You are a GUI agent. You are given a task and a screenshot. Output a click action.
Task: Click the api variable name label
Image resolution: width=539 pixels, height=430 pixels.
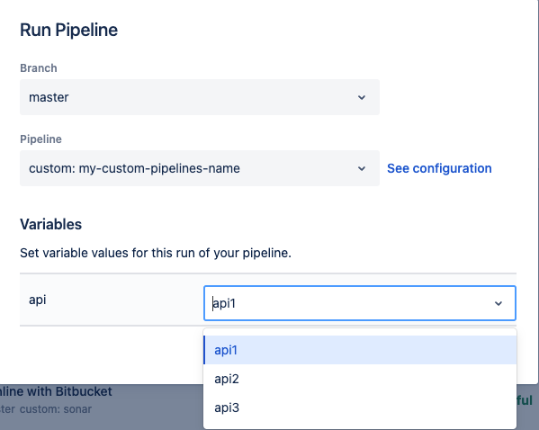(x=38, y=300)
